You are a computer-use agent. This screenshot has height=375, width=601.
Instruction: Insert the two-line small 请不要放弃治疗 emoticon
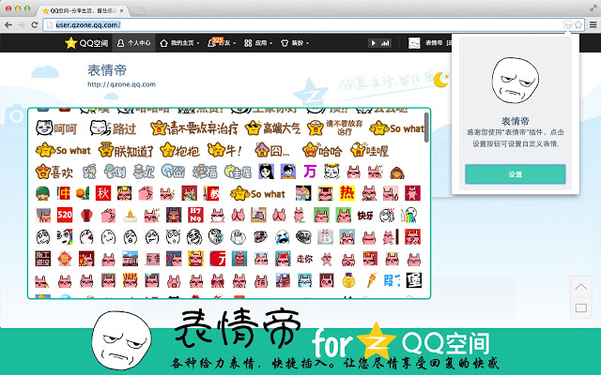337,127
